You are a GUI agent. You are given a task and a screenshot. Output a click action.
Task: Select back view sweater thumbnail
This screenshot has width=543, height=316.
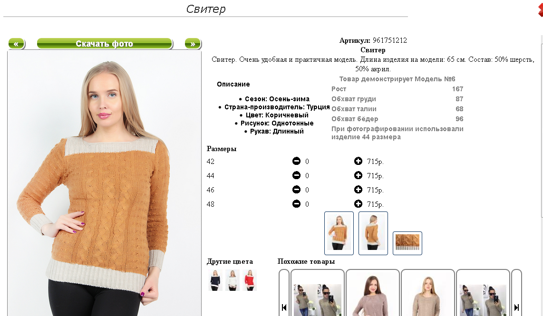pos(373,233)
